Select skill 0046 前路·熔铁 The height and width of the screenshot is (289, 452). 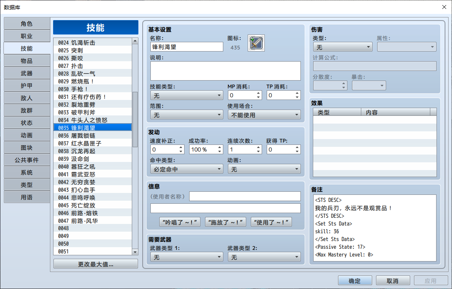click(93, 213)
